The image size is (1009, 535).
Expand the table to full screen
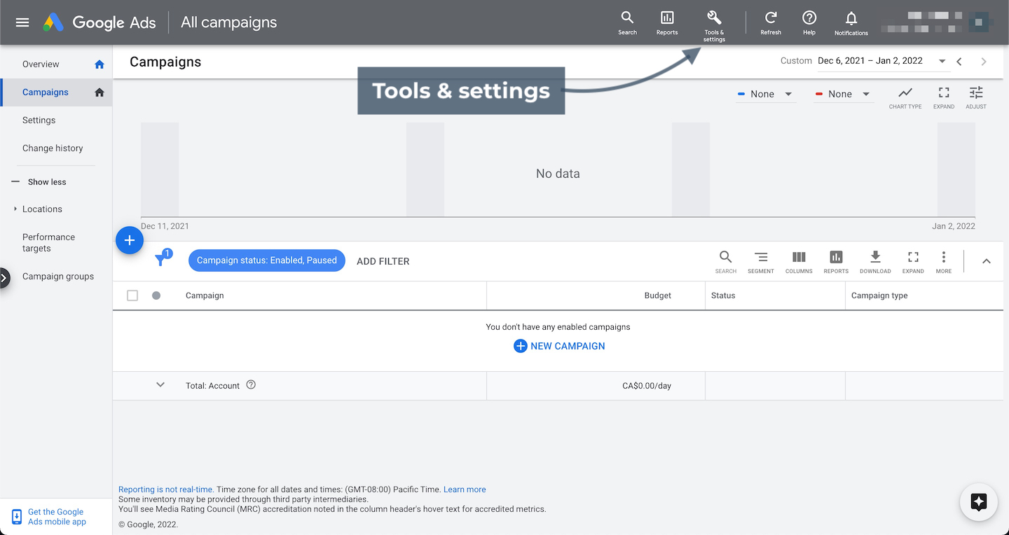pos(913,262)
